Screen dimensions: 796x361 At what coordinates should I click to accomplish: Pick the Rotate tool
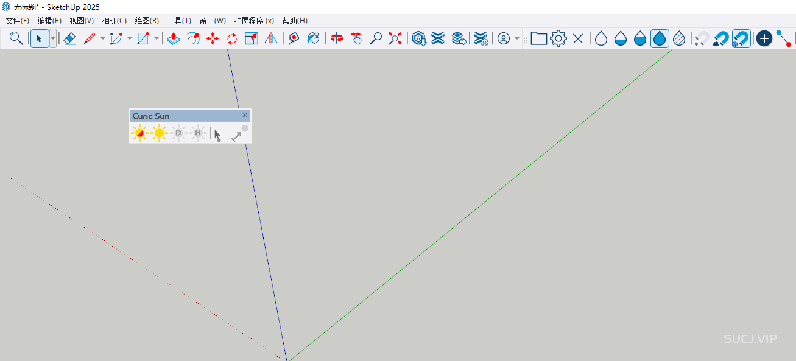coord(232,38)
